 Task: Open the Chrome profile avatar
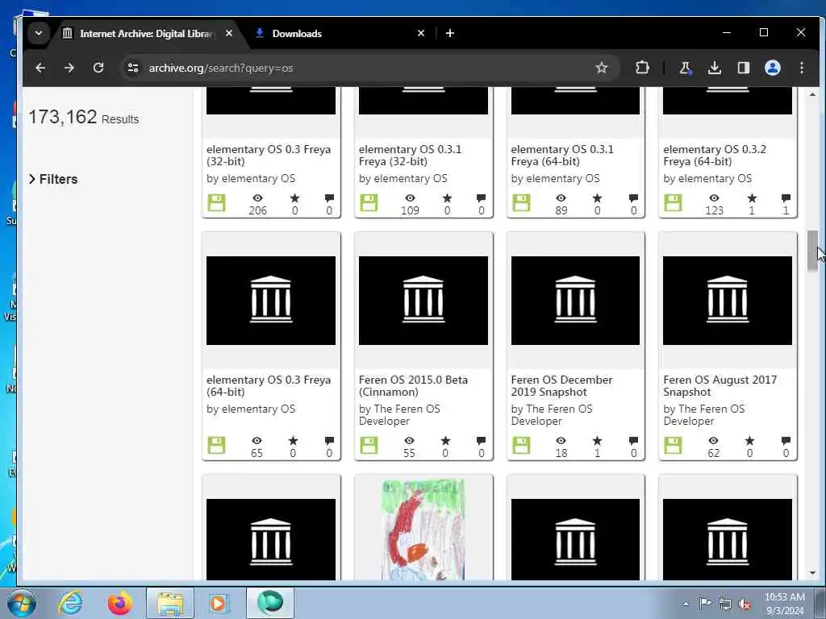tap(772, 68)
